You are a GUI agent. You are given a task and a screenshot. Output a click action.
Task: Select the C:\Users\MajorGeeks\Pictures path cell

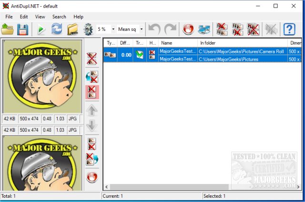coord(243,59)
